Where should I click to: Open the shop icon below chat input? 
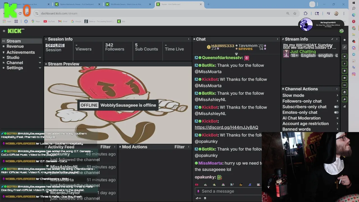point(205,198)
